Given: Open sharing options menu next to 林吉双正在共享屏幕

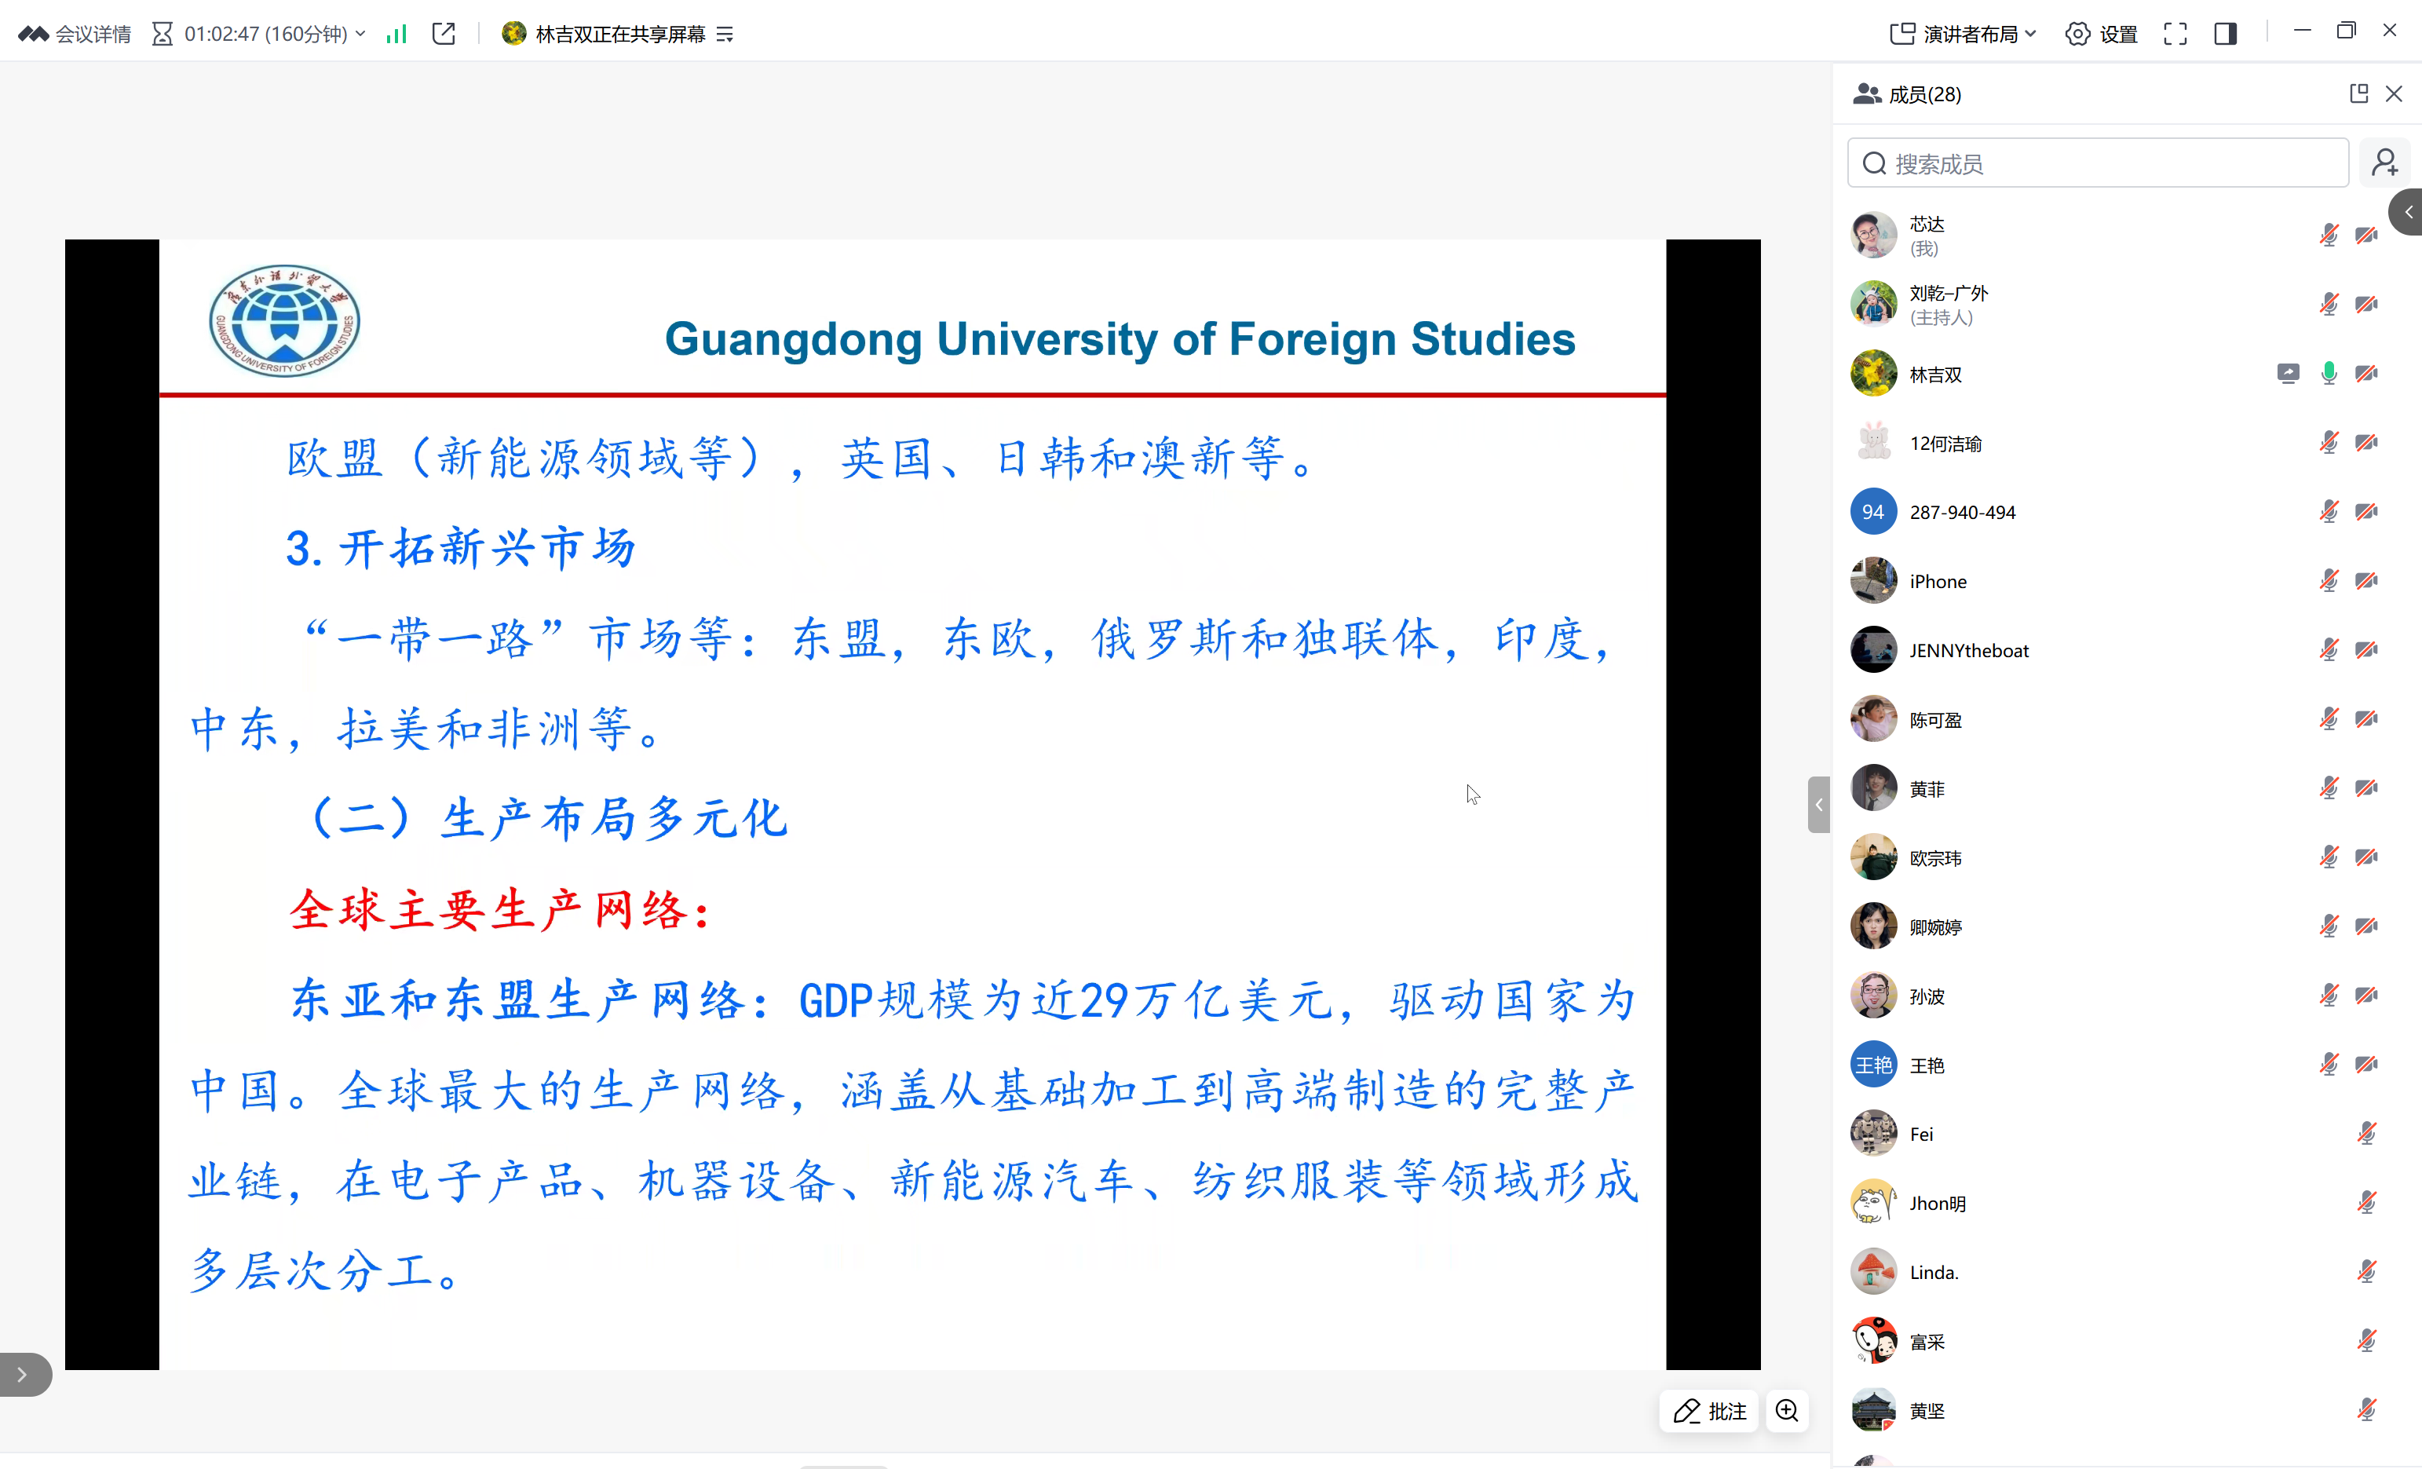Looking at the screenshot, I should tap(725, 35).
